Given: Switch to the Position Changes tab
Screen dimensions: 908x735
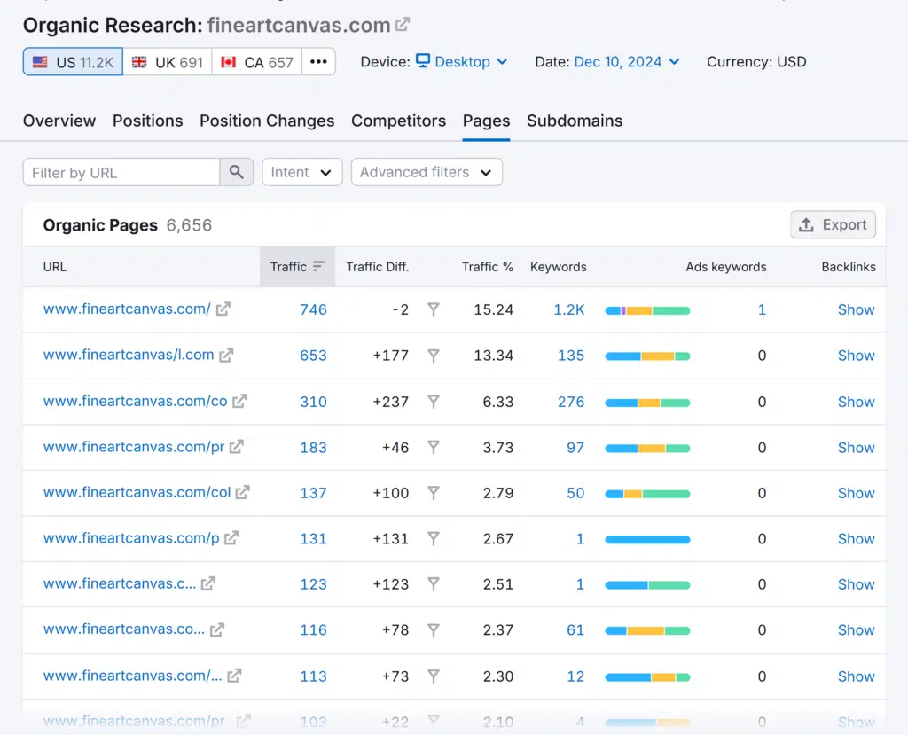Looking at the screenshot, I should click(x=267, y=121).
